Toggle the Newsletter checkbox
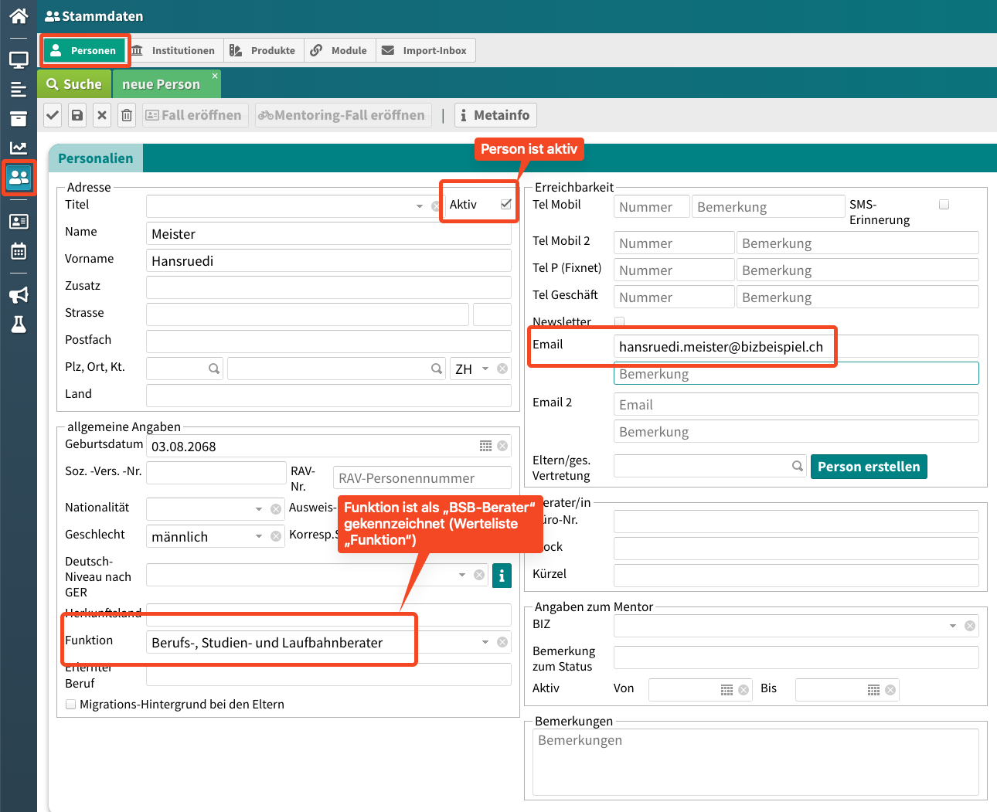 pyautogui.click(x=619, y=321)
